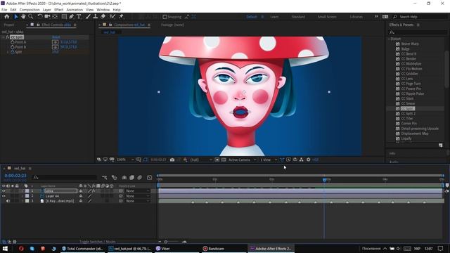Mute the X Ray mp3 audio layer
This screenshot has width=450, height=253.
tap(8, 201)
